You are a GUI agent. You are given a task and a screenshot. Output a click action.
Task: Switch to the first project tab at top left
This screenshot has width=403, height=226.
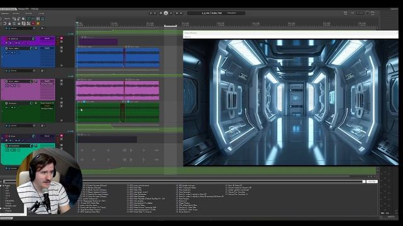[8, 9]
